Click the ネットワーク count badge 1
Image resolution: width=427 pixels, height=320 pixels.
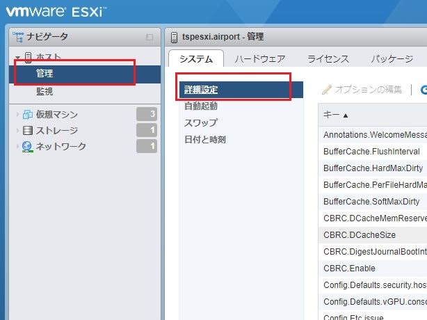147,146
